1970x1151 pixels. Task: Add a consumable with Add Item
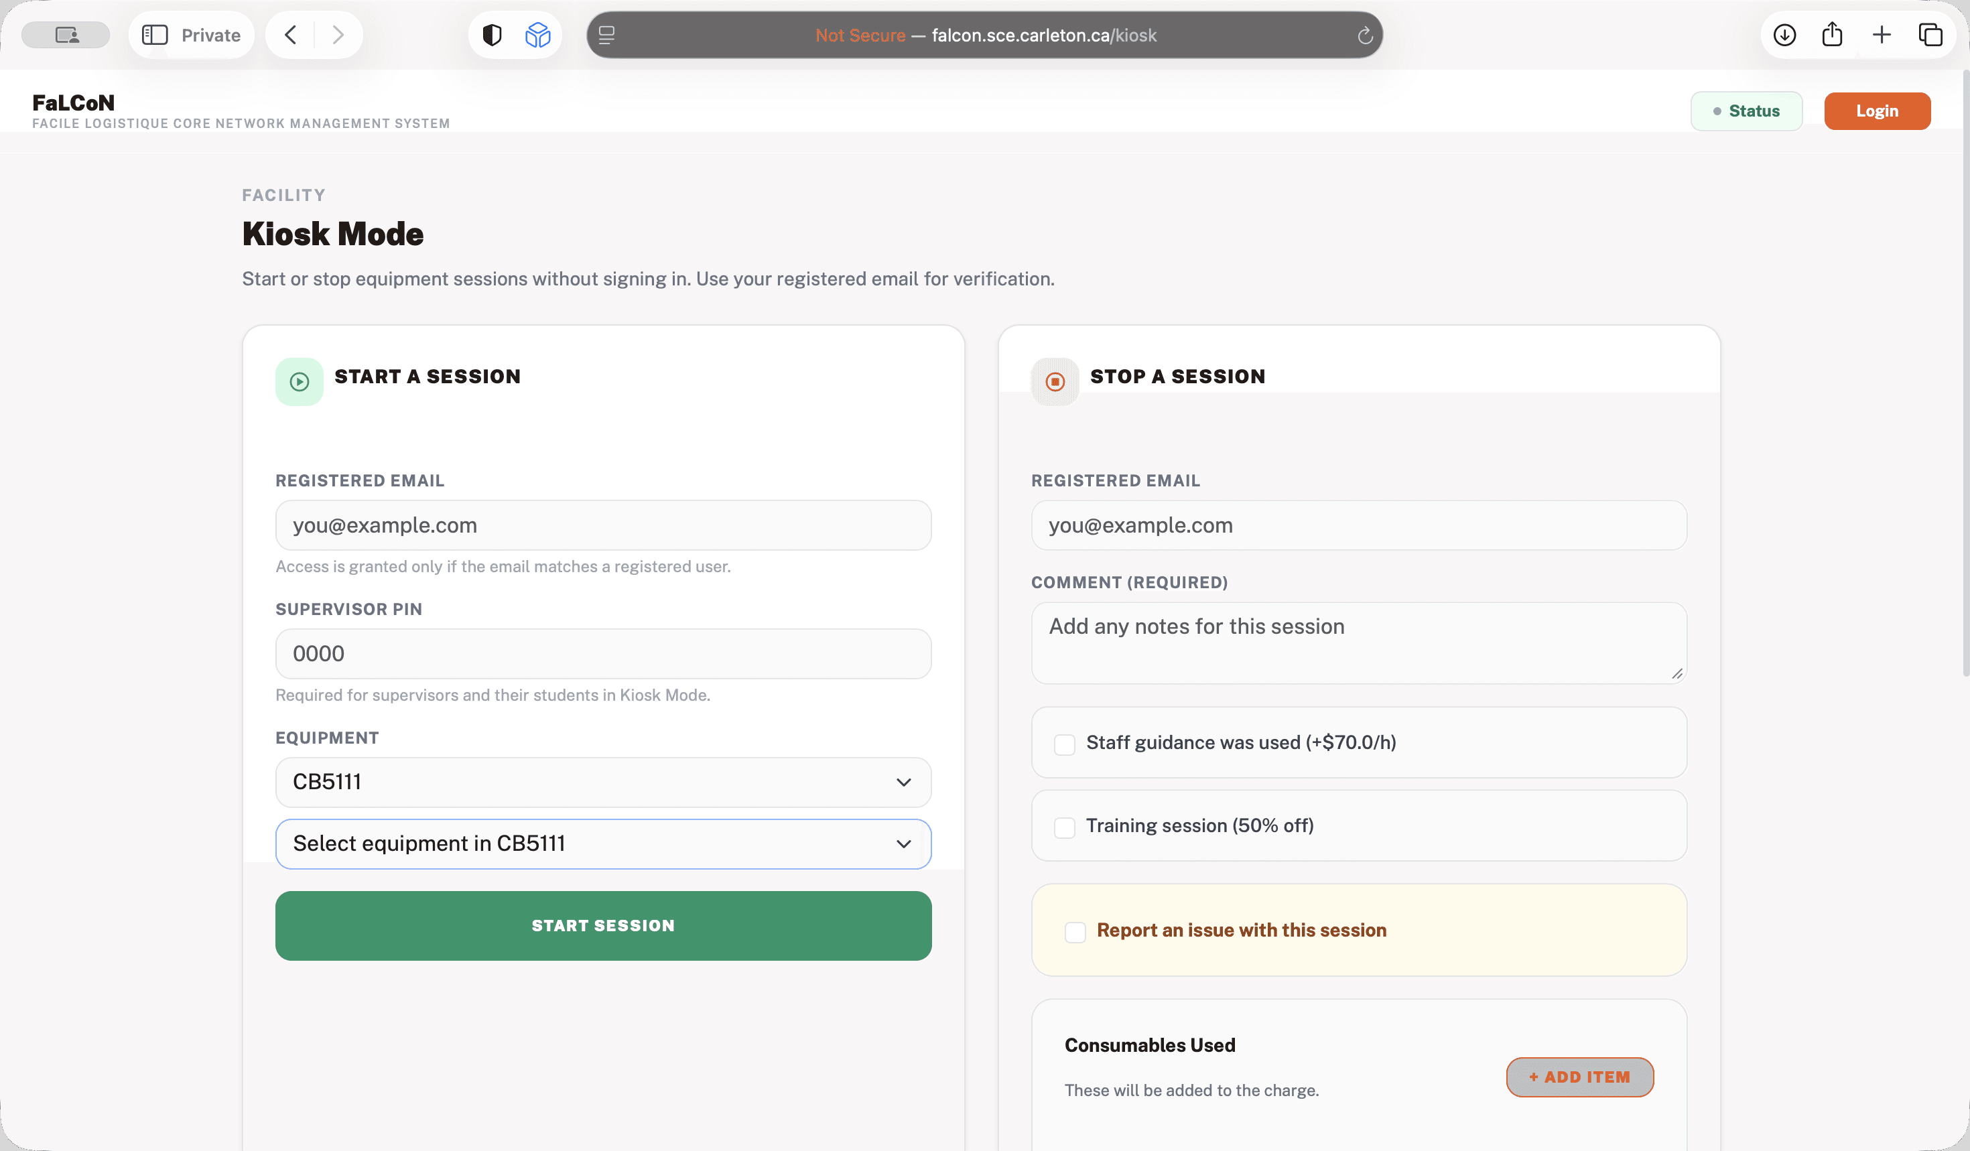coord(1580,1077)
